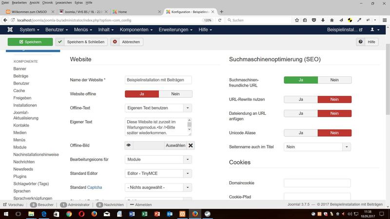
Task: Set Website offline to Nein
Action: pyautogui.click(x=175, y=94)
